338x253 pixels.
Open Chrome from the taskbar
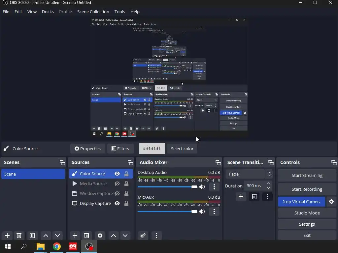click(56, 246)
